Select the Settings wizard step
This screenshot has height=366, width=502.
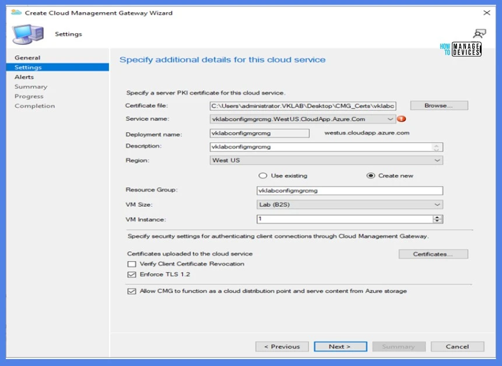click(58, 68)
